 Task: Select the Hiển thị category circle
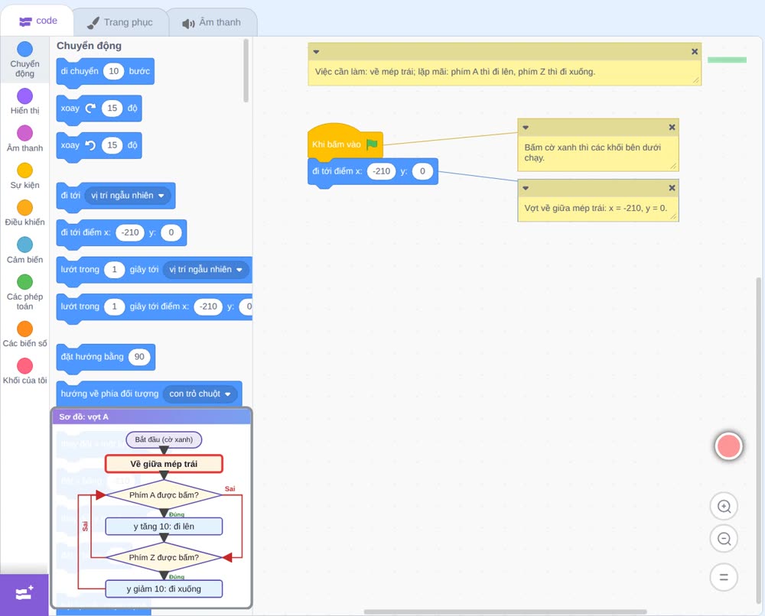click(25, 96)
